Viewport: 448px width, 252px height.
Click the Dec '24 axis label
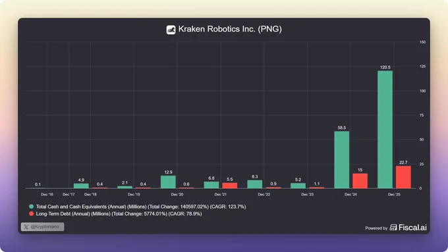pyautogui.click(x=350, y=194)
